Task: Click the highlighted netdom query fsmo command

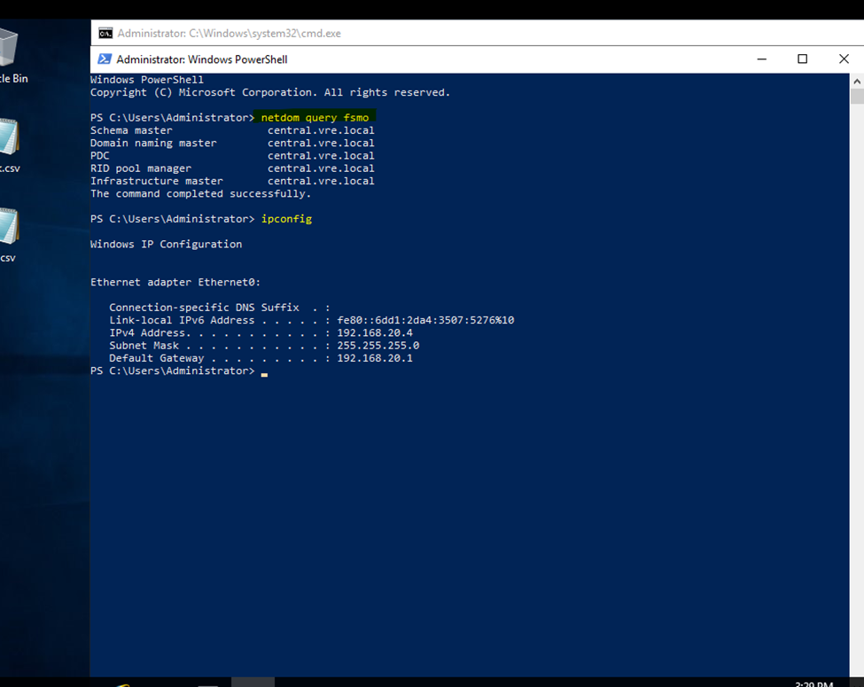Action: [317, 117]
